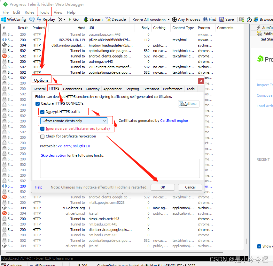
Task: Click the Cancel button
Action: (190, 187)
